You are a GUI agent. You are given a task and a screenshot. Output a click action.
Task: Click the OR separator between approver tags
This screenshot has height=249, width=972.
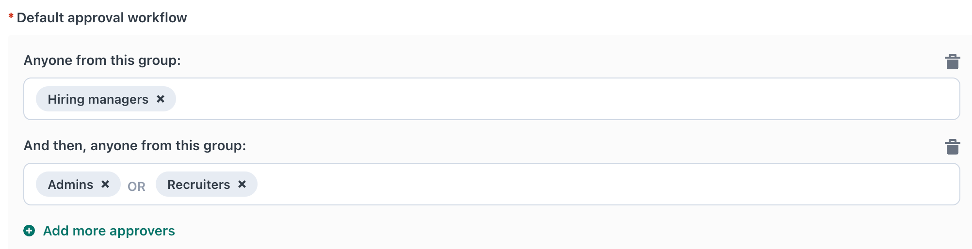(x=136, y=187)
